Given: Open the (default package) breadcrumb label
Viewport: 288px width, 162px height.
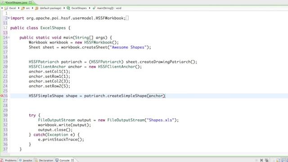Looking at the screenshot, I should point(50,8).
